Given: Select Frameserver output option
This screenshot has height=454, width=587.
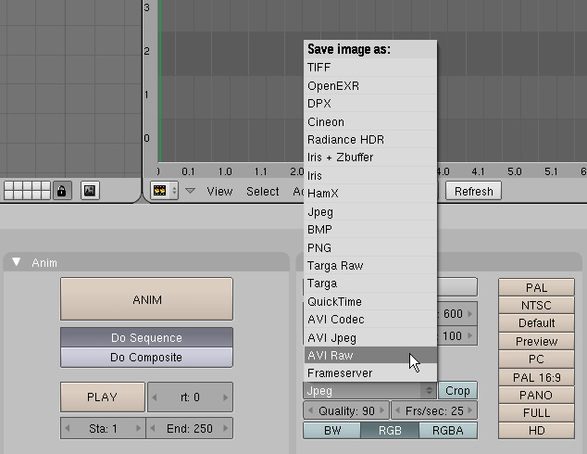Looking at the screenshot, I should click(x=370, y=373).
